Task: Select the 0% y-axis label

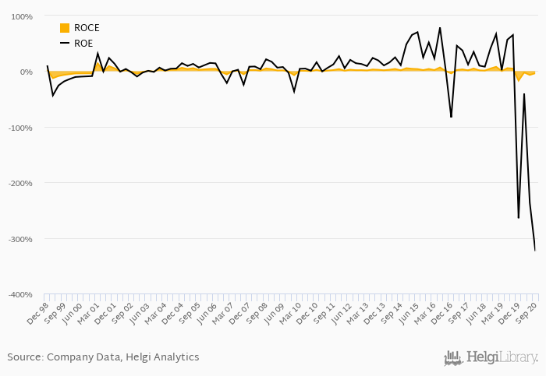Action: click(26, 72)
